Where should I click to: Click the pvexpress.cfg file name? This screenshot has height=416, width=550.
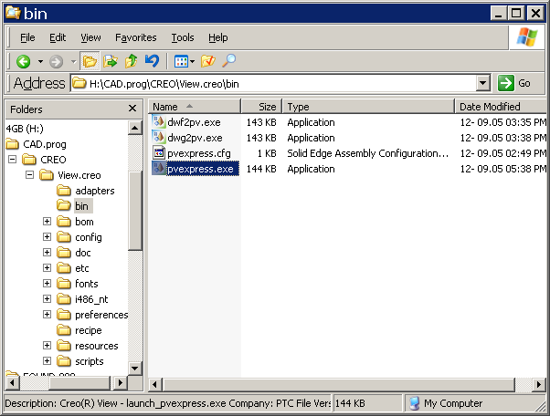point(199,153)
